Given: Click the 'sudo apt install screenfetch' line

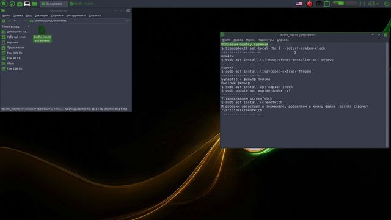Looking at the screenshot, I should pos(252,102).
